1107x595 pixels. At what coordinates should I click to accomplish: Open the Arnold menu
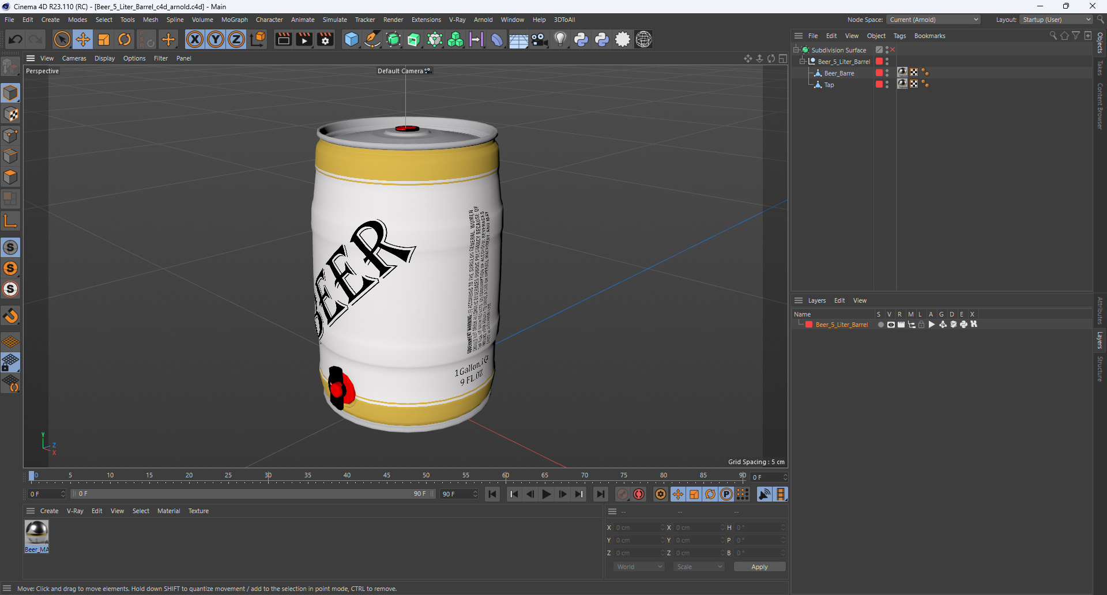coord(483,20)
